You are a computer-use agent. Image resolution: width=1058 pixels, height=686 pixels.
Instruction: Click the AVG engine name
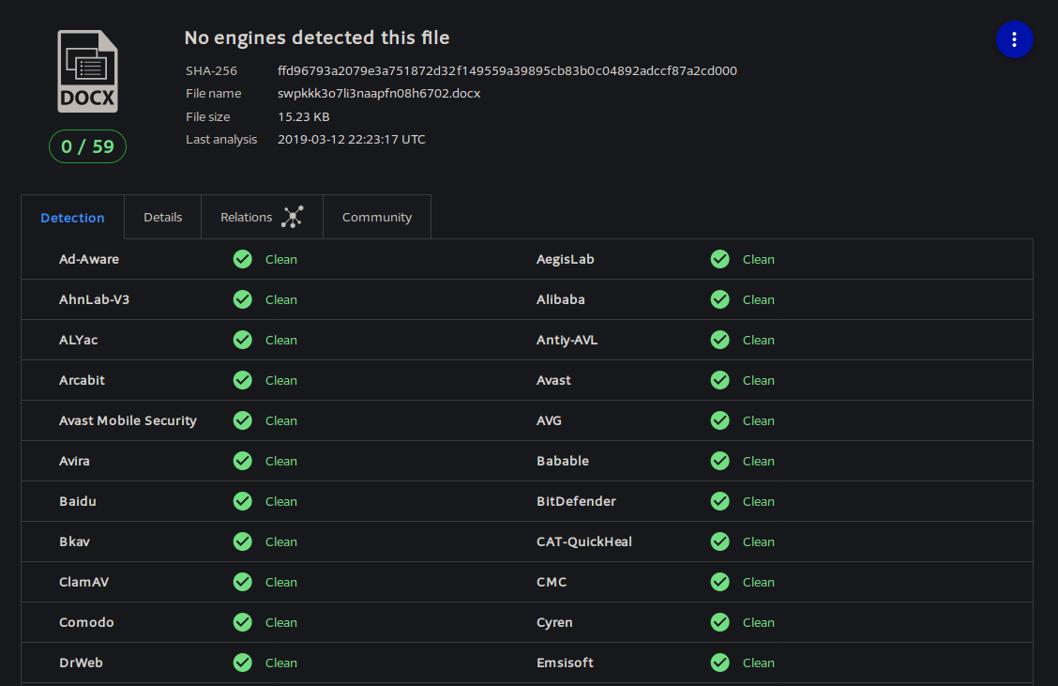[549, 420]
